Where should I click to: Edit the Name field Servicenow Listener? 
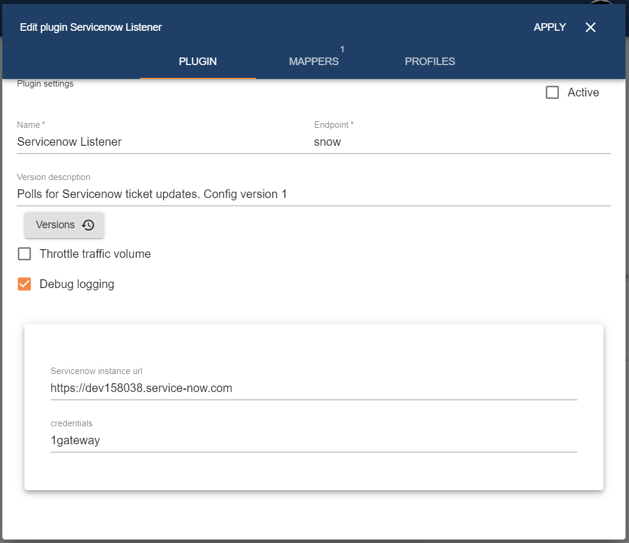click(166, 142)
